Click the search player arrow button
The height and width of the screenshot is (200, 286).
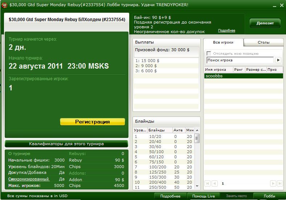278,60
